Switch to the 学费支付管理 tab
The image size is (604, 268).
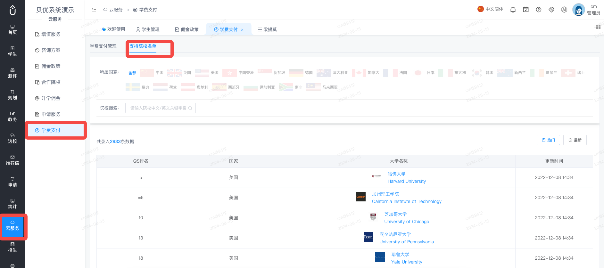click(x=103, y=46)
